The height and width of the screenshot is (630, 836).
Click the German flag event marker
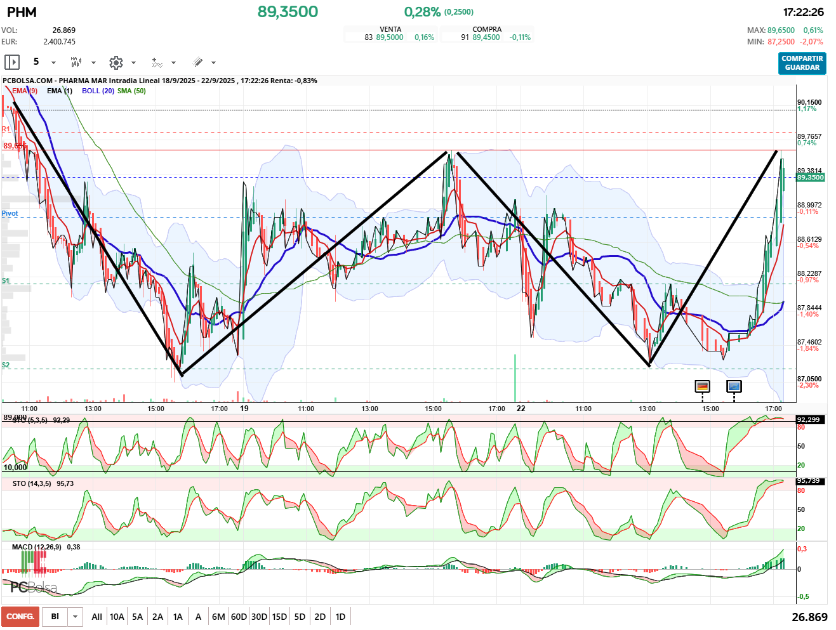(x=702, y=386)
